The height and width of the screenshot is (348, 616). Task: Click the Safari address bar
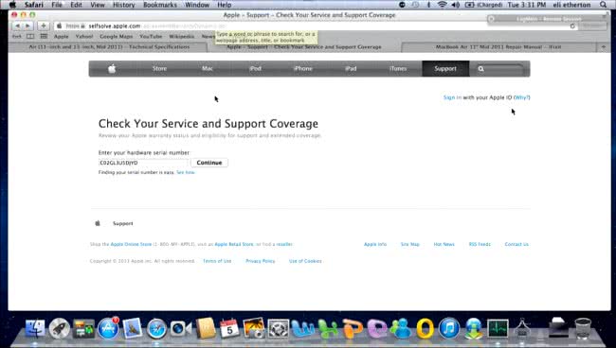coord(316,26)
